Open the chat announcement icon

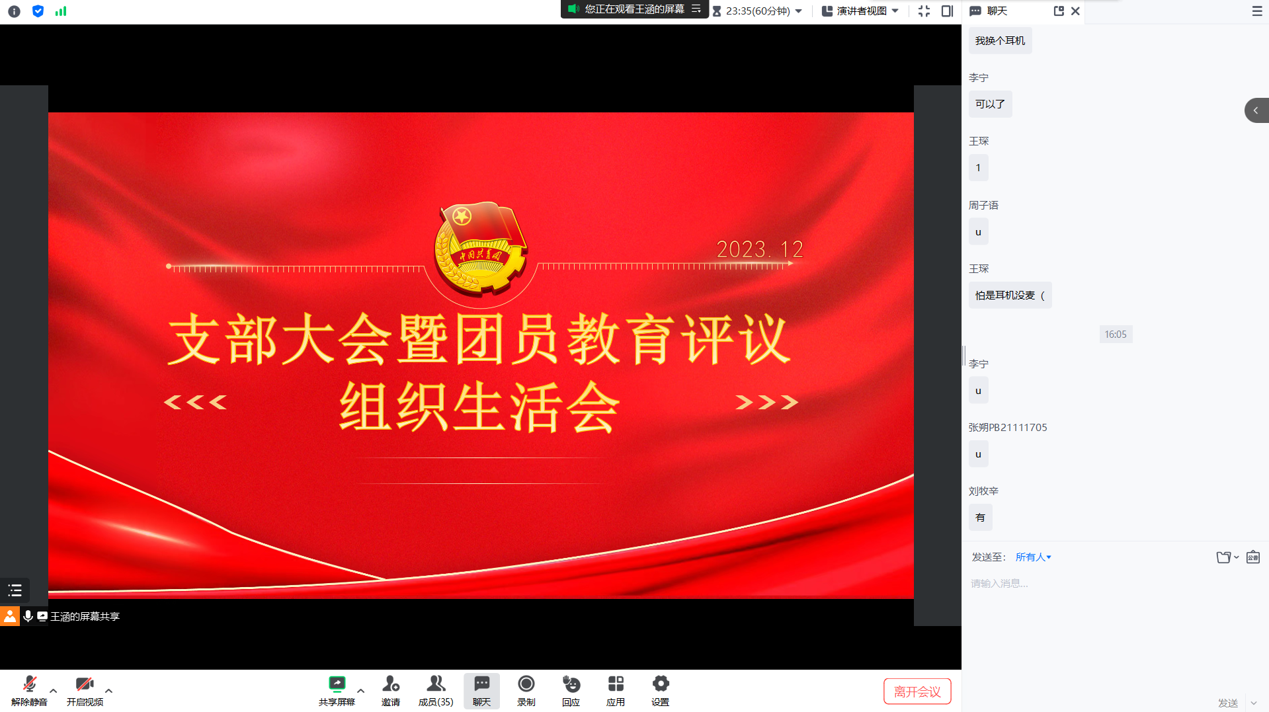pos(1253,557)
